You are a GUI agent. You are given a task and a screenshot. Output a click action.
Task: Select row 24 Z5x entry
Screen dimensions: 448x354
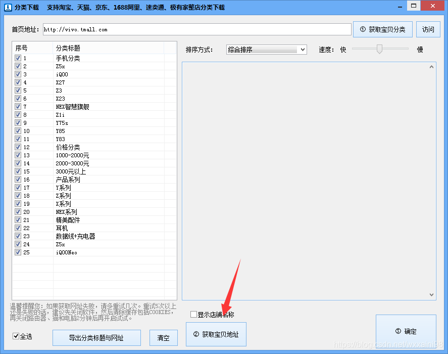94,244
